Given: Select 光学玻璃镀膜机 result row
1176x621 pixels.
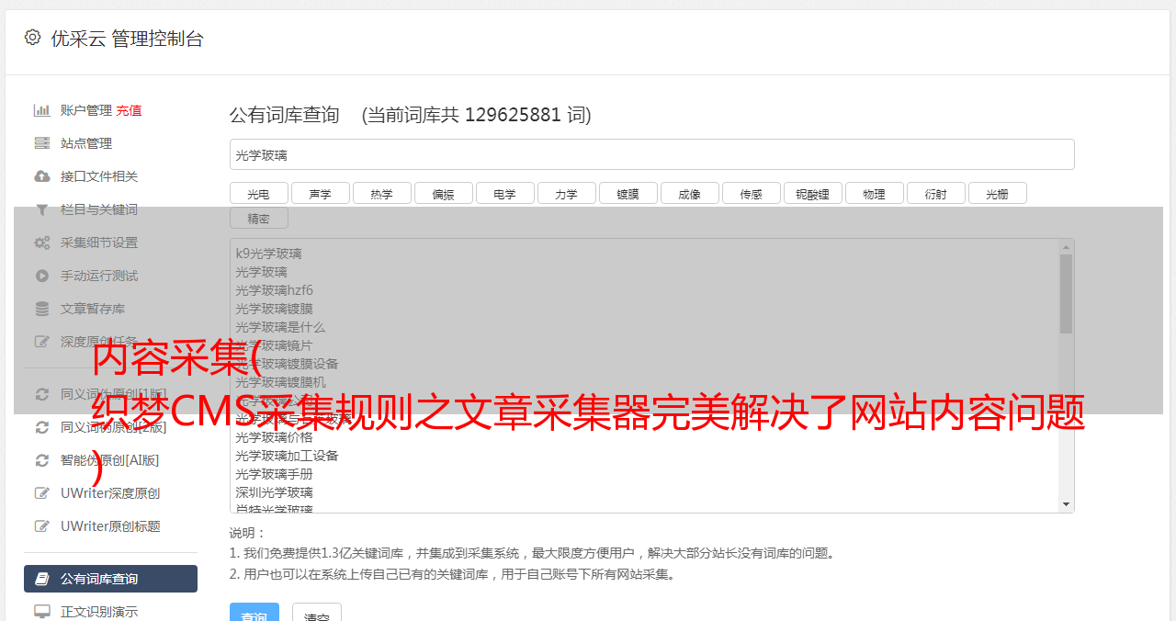Looking at the screenshot, I should pyautogui.click(x=280, y=382).
